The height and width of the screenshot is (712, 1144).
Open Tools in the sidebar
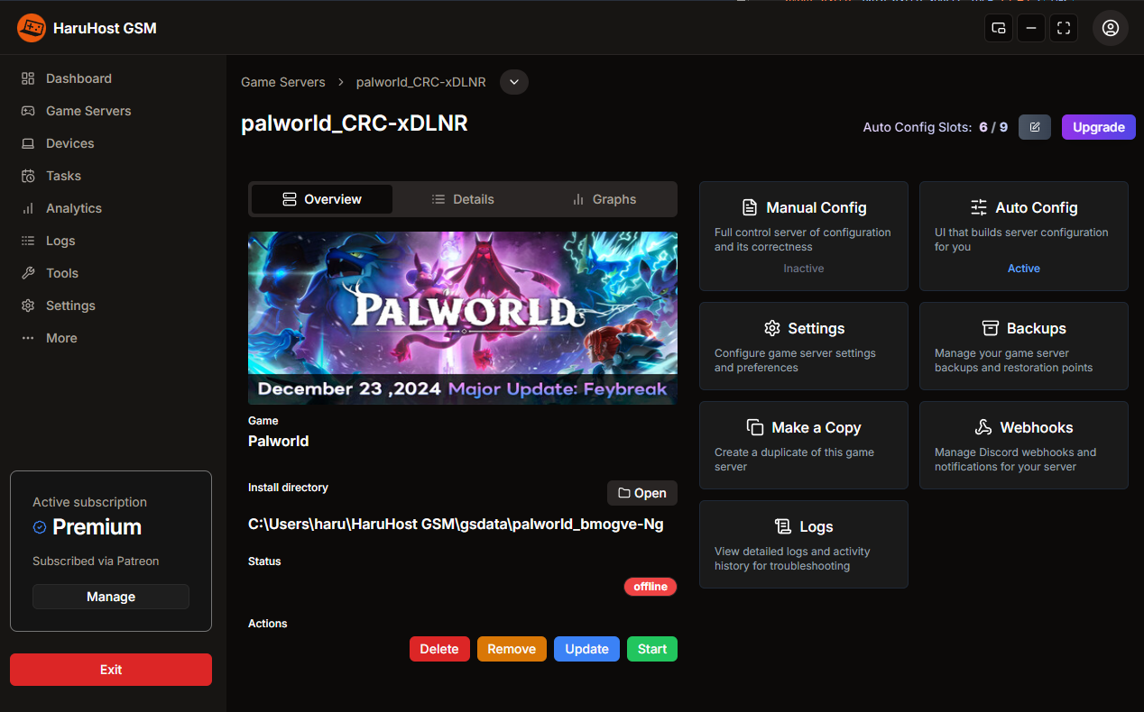pyautogui.click(x=61, y=273)
